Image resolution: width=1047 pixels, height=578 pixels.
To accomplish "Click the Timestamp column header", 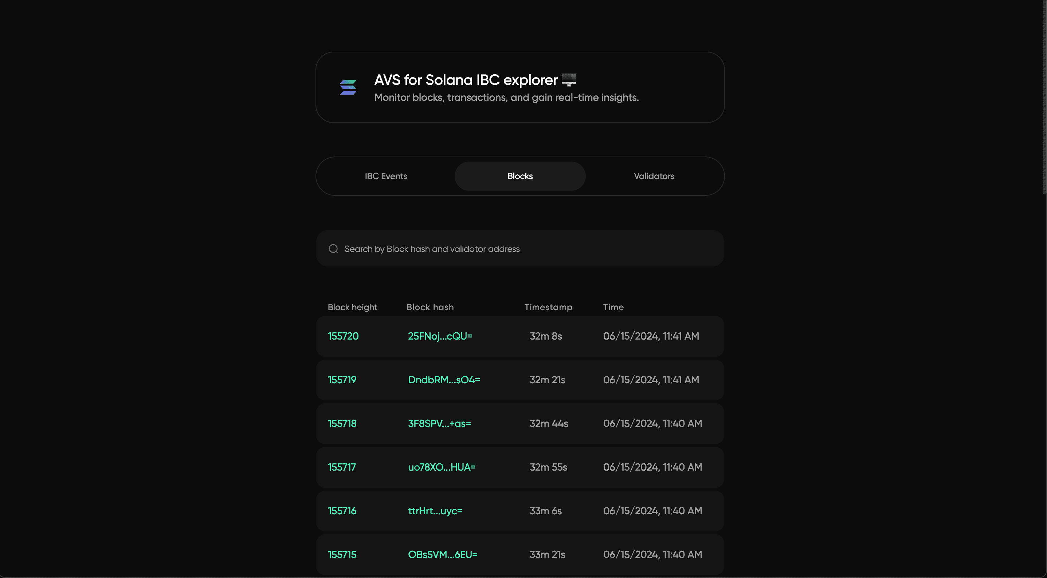I will tap(548, 307).
